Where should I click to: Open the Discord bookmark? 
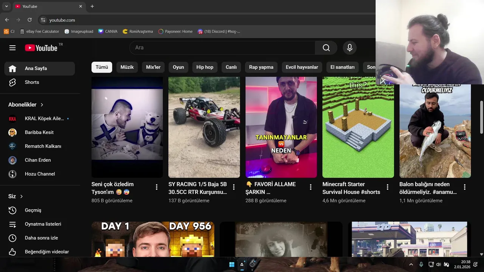point(219,31)
